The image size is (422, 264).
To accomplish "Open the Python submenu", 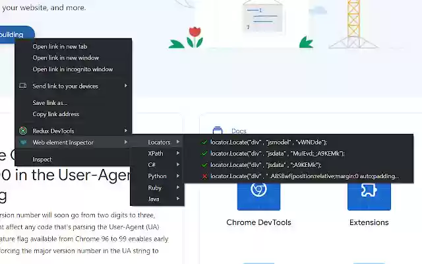I will (x=157, y=176).
